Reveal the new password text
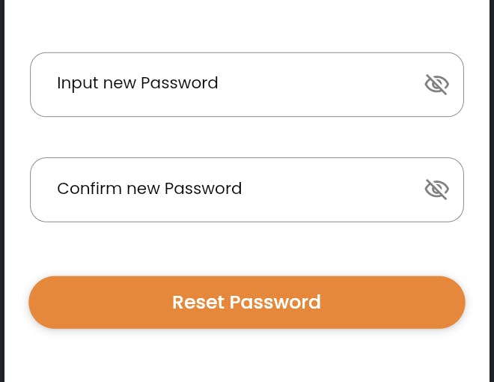 click(x=436, y=85)
